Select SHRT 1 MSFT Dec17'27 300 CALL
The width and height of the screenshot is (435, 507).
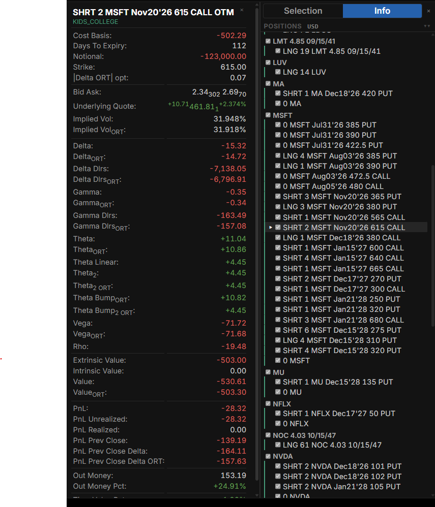343,289
